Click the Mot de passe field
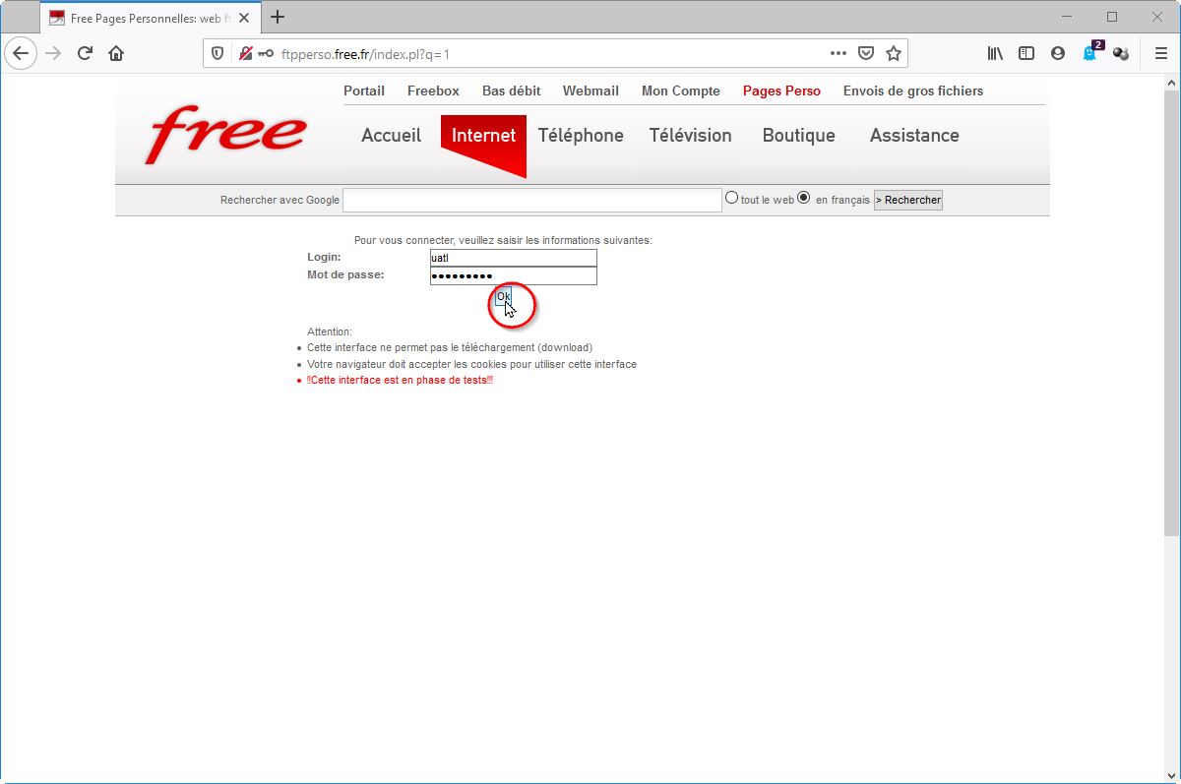This screenshot has height=784, width=1181. click(514, 275)
